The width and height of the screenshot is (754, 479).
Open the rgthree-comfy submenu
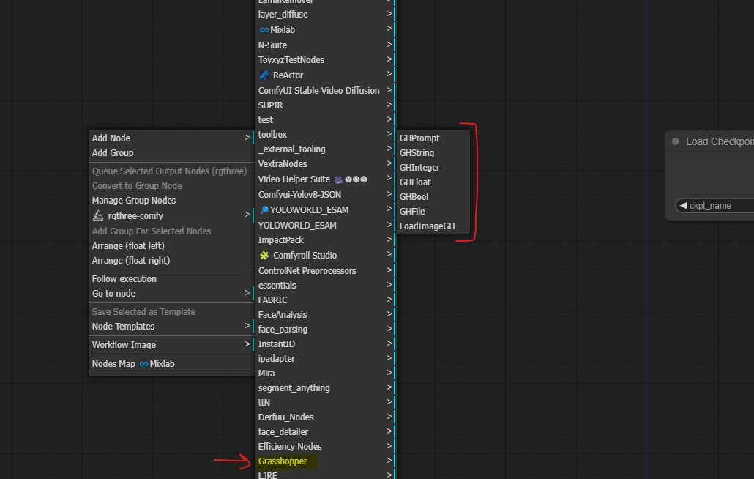coord(172,216)
